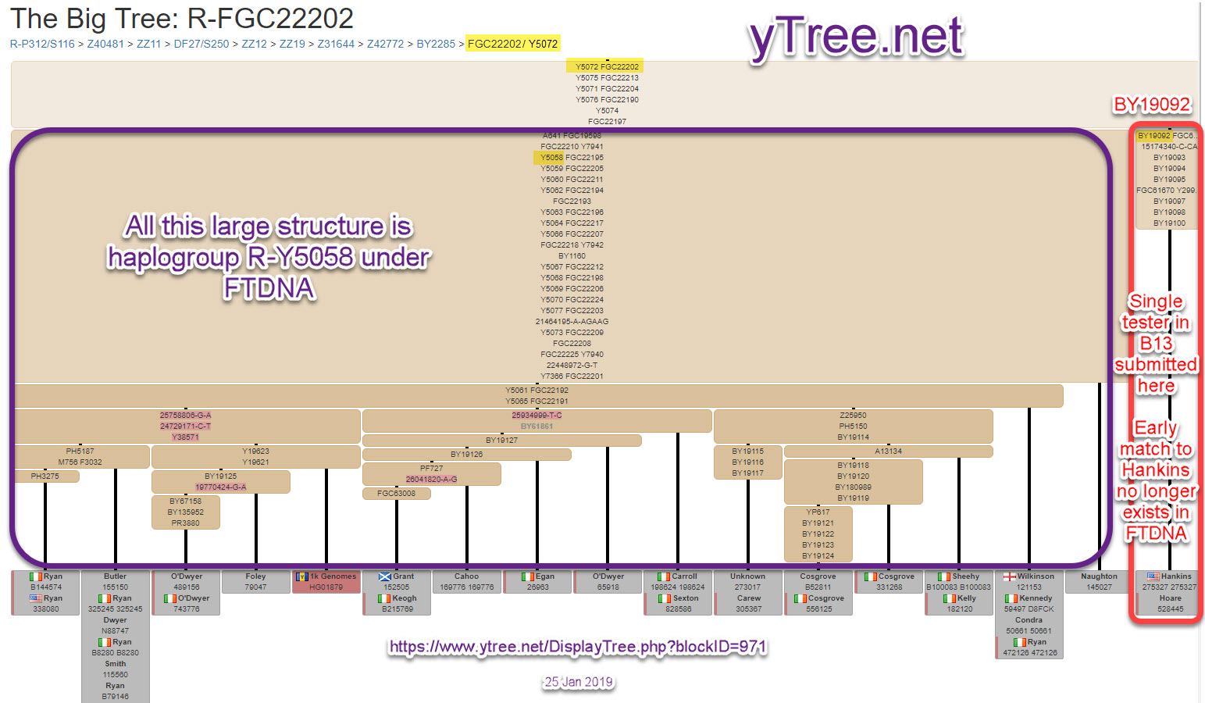Select the highlighted BY19092 SNP label
This screenshot has width=1205, height=703.
tap(1153, 136)
